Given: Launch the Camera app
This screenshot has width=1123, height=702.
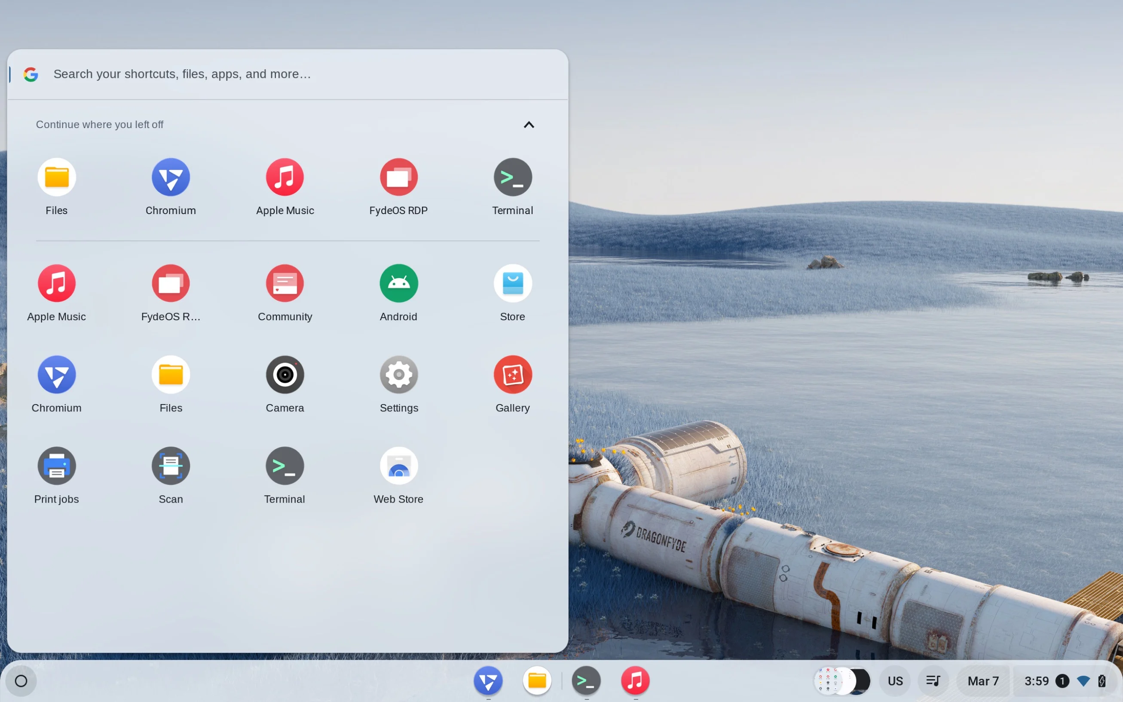Looking at the screenshot, I should 285,375.
